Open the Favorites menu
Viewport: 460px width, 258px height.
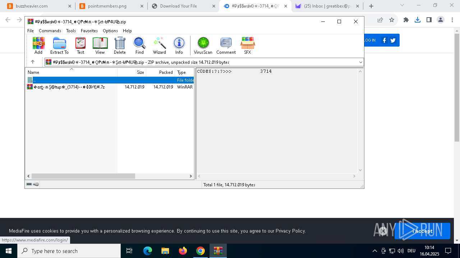tap(89, 31)
